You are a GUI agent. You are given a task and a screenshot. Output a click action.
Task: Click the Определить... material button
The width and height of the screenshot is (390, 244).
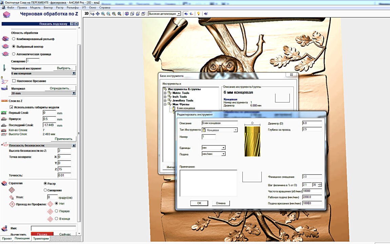pyautogui.click(x=60, y=88)
